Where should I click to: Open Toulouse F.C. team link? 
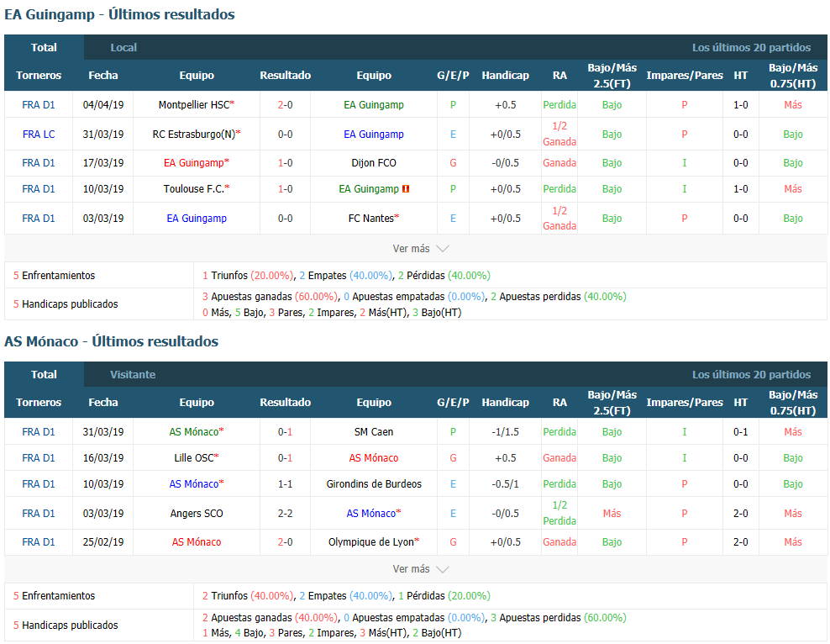194,188
